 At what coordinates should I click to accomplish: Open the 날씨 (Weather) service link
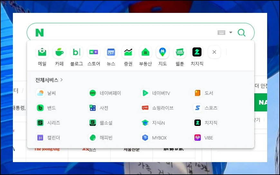51,93
